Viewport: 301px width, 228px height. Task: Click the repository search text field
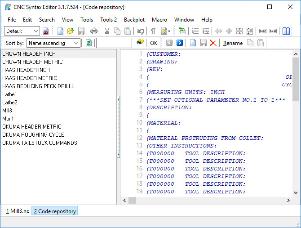114,43
